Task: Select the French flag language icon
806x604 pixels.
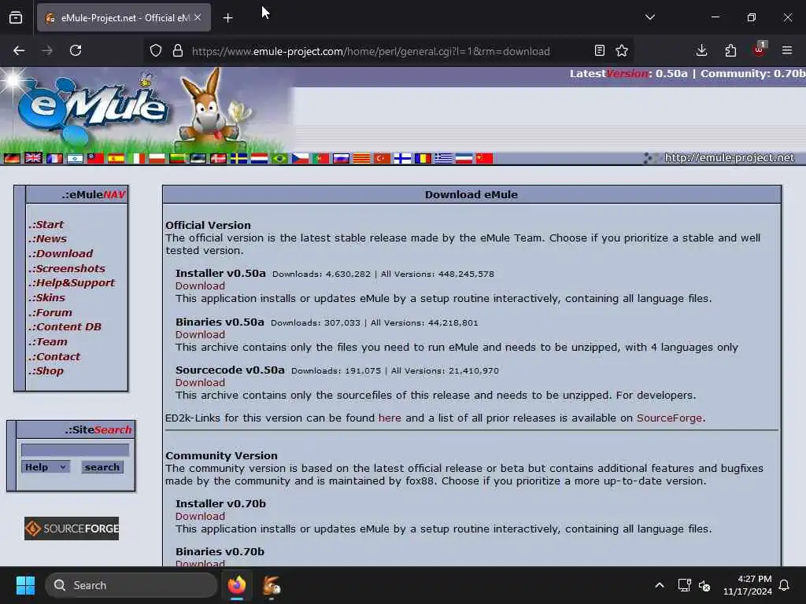Action: pyautogui.click(x=54, y=158)
